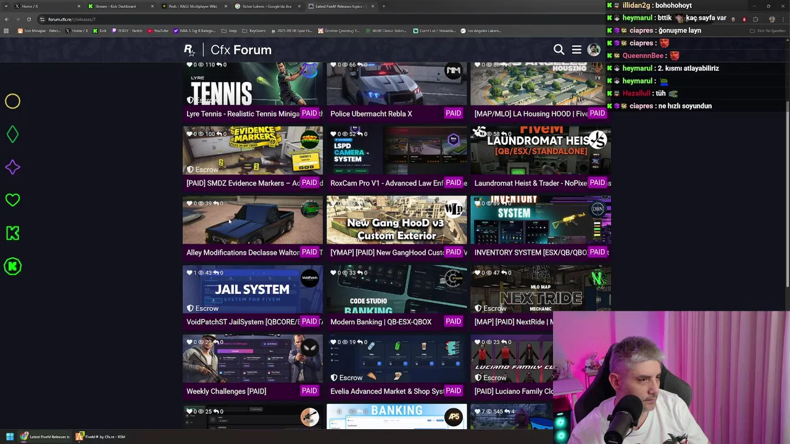Open the Son Mesajlar bookmark
Viewport: 790px width, 444px height.
(39, 30)
